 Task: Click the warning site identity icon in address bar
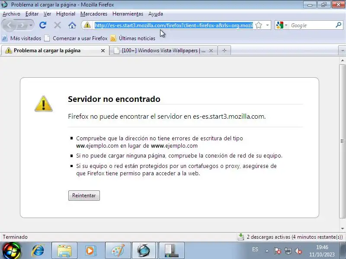pyautogui.click(x=87, y=25)
